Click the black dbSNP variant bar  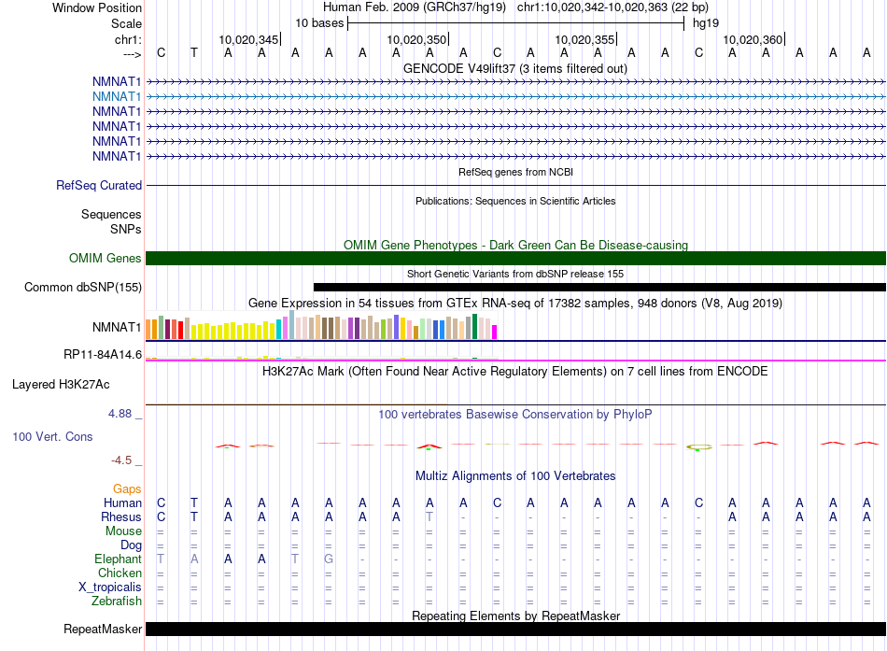click(x=599, y=287)
